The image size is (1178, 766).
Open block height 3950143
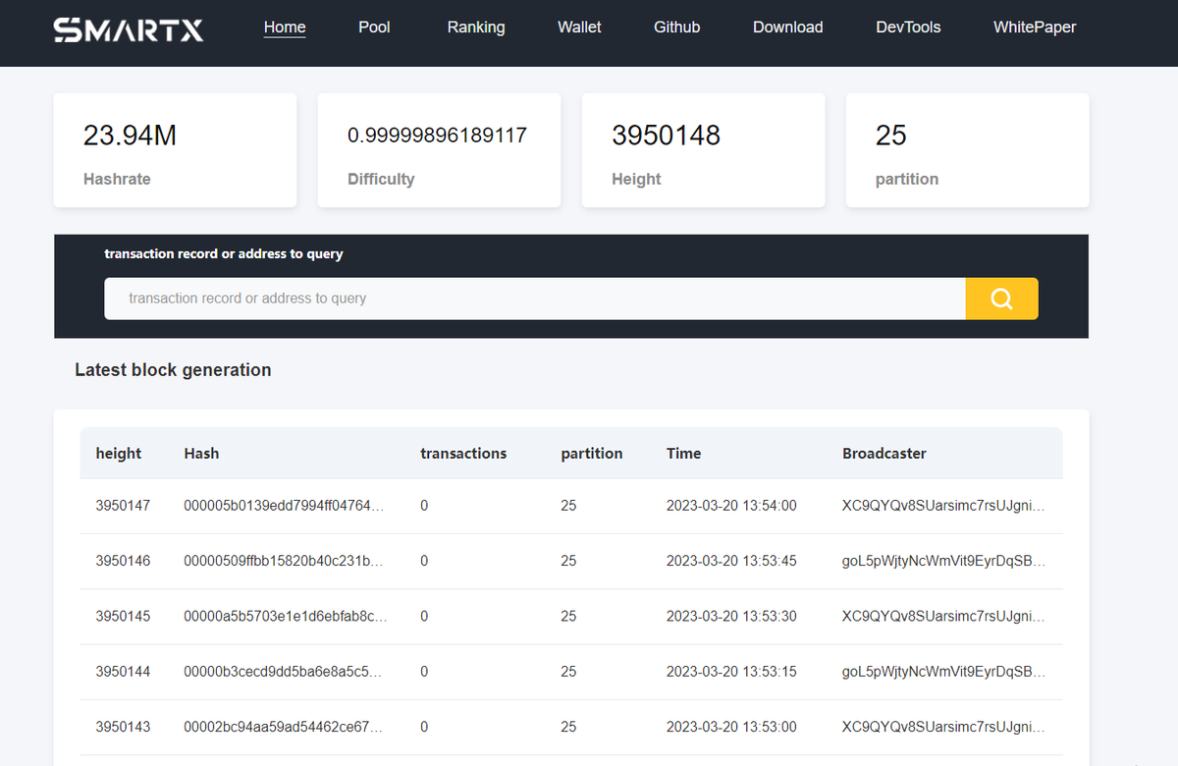click(123, 728)
